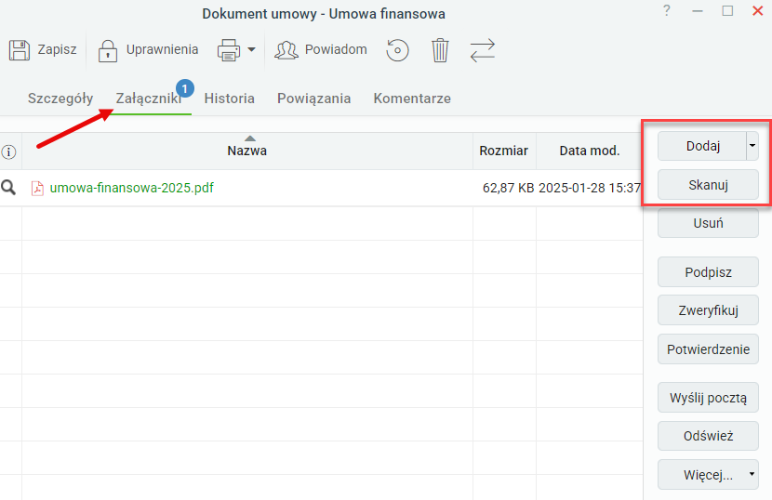The image size is (772, 500).
Task: Sort by the Data mod. column header
Action: 590,151
